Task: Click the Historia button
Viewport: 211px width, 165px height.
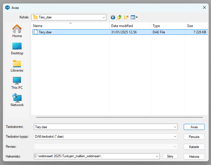Action: [194, 156]
